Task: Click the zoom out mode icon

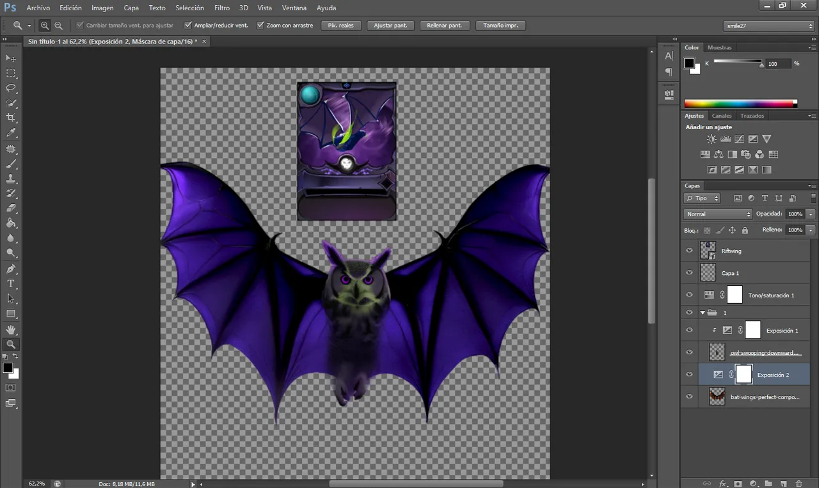Action: 58,26
